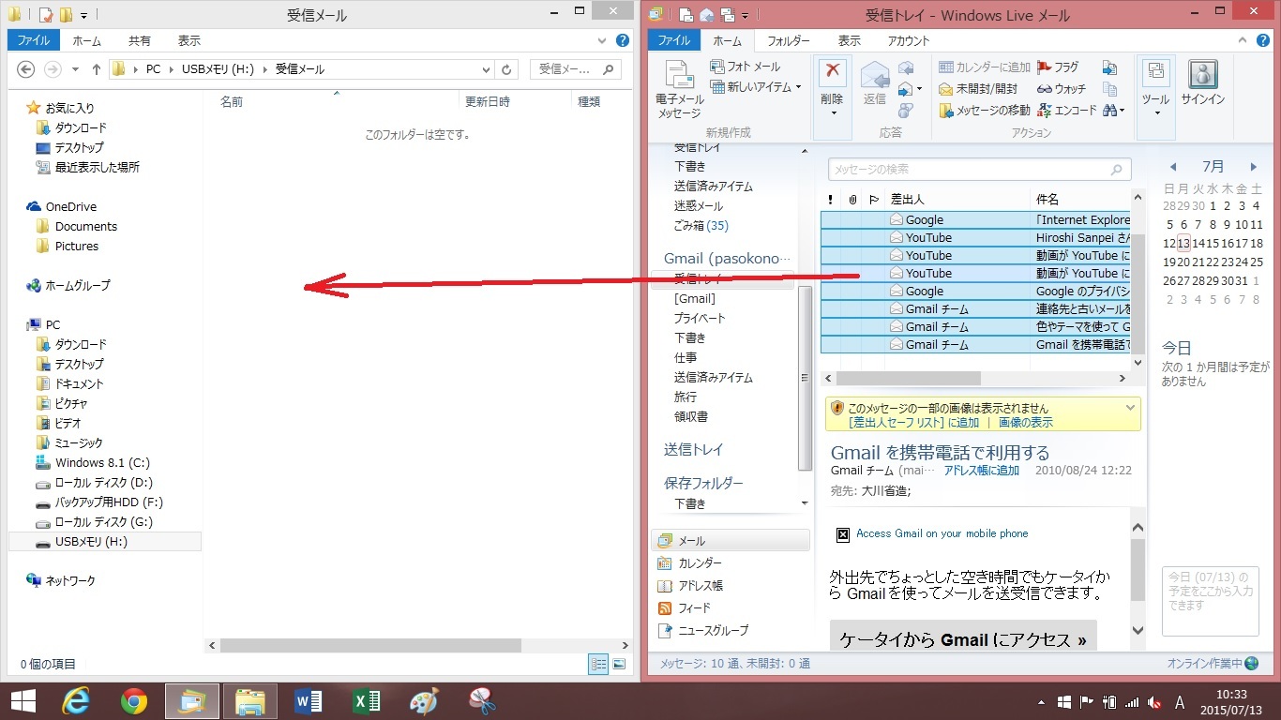Image resolution: width=1281 pixels, height=720 pixels.
Task: Open Excel from the taskbar
Action: 366,701
